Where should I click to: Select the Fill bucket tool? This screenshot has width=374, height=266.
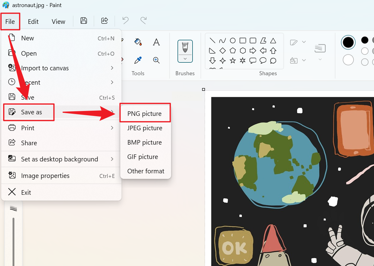(138, 42)
